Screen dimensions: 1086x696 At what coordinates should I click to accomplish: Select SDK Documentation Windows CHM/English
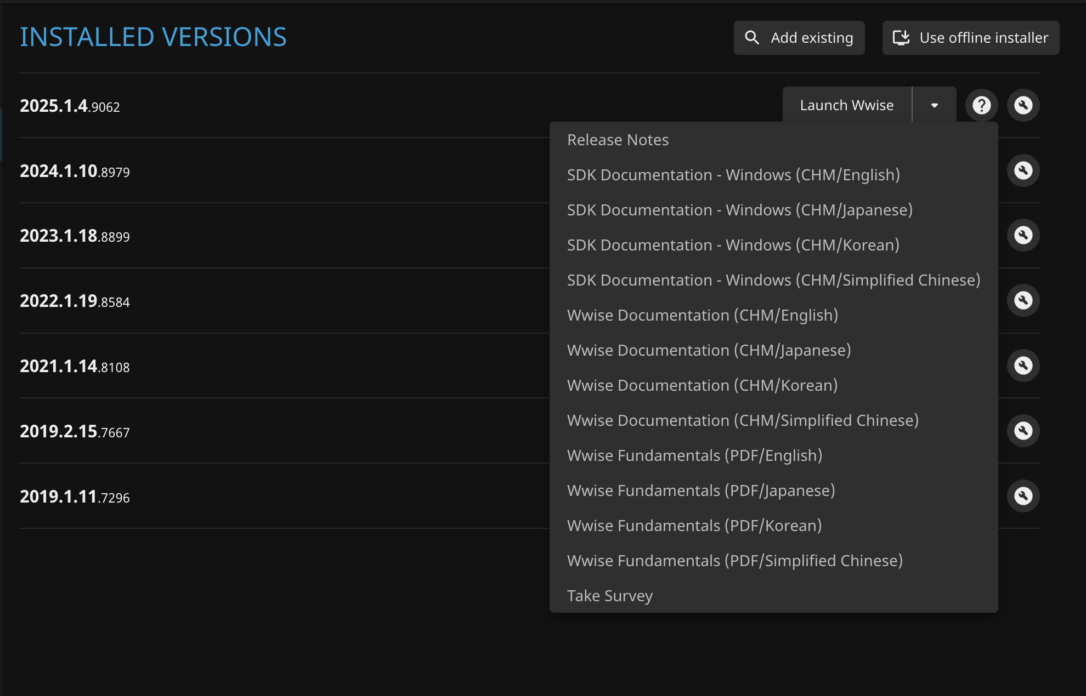point(733,175)
